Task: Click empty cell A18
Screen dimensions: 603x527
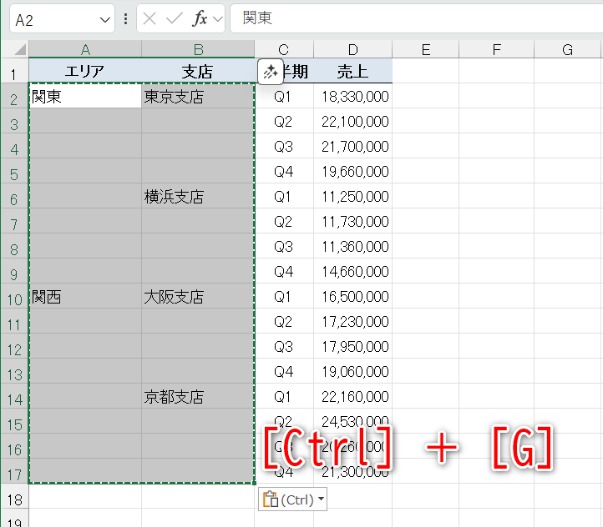Action: (85, 496)
